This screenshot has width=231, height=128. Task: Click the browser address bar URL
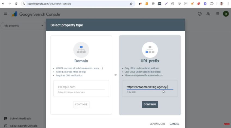point(49,4)
